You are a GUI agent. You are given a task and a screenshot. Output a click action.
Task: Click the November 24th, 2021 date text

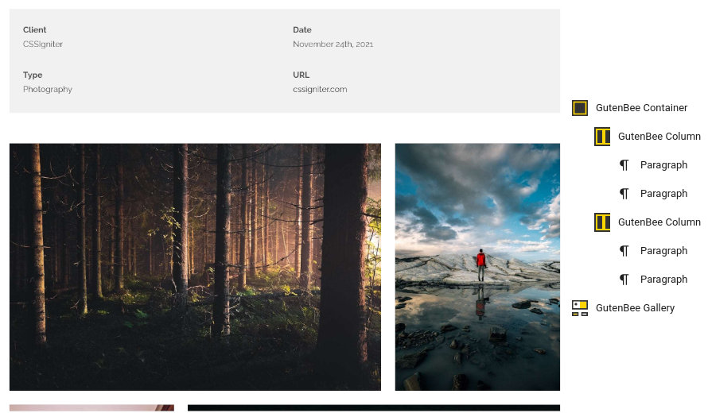point(333,44)
